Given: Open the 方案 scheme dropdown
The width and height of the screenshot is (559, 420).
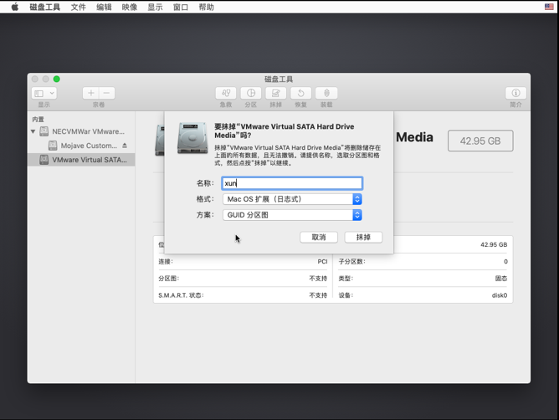Looking at the screenshot, I should coord(292,215).
